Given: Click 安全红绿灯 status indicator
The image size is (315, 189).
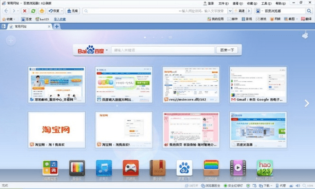Looking at the screenshot, I should pyautogui.click(x=233, y=186).
